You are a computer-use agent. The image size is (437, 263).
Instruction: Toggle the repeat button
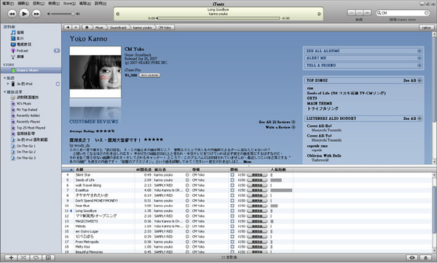pyautogui.click(x=36, y=257)
